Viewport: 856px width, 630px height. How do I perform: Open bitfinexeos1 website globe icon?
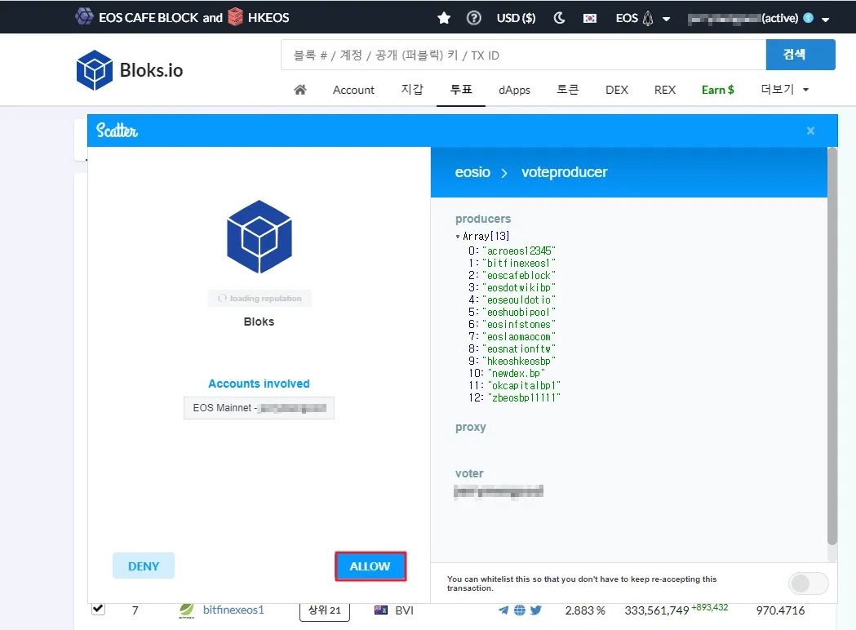pos(520,610)
